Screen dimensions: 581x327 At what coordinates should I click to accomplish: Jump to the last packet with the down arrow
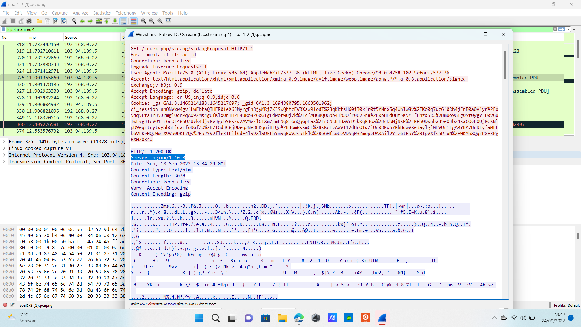point(115,21)
